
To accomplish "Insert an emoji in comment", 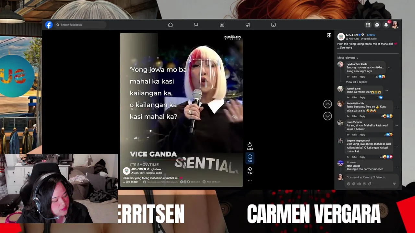I will (x=354, y=184).
